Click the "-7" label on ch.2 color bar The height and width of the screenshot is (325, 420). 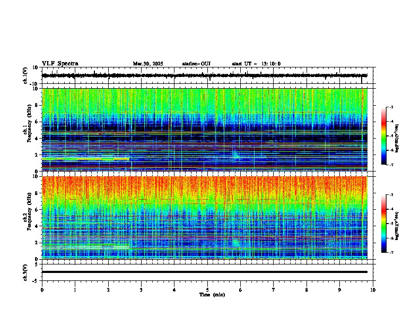[x=391, y=252]
